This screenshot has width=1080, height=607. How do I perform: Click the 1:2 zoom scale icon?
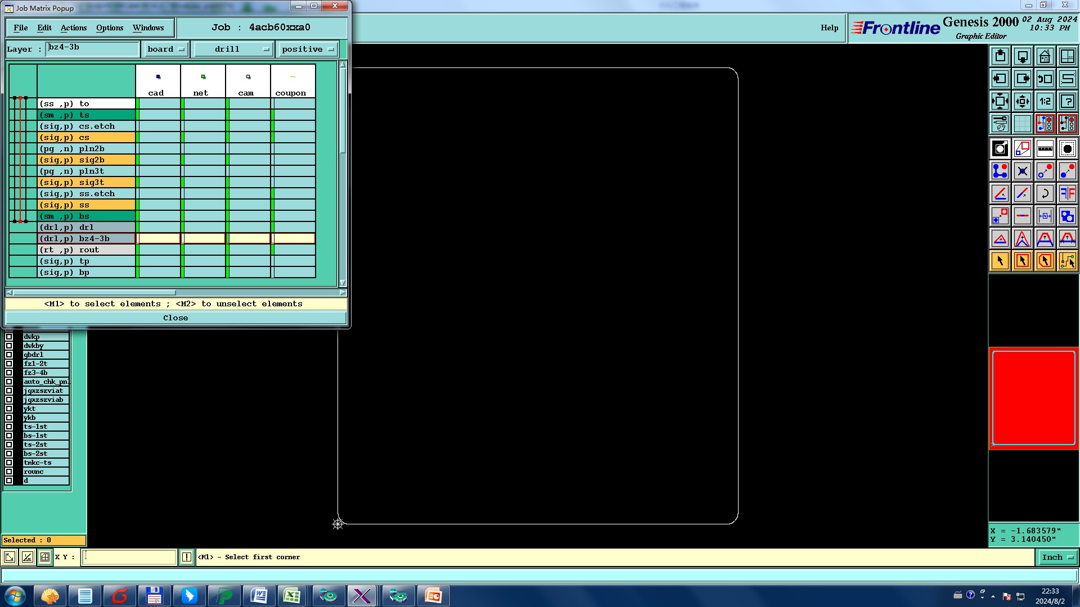point(1045,101)
